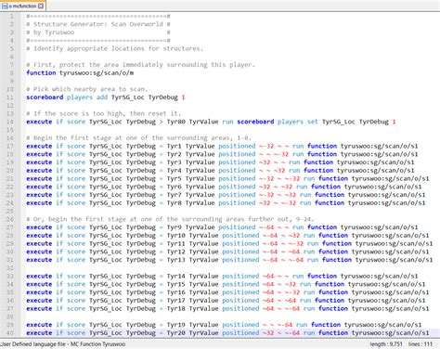Click the execute line with 'Tyr1 TyrValue'
Viewport: 440px width, 349px height.
click(222, 146)
